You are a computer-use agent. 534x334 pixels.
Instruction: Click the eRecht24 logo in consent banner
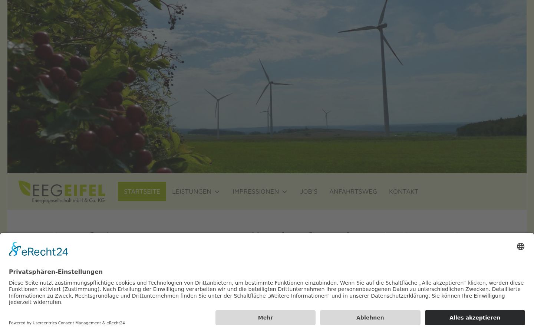39,249
